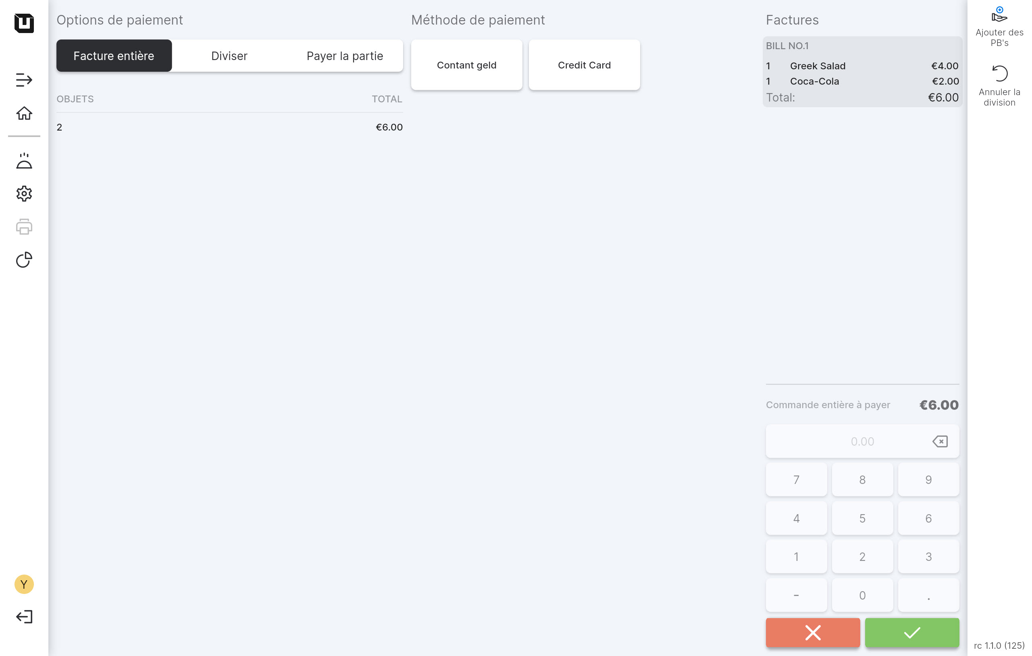Screen dimensions: 1032x656
Task: Click Annuler la division undo icon
Action: tap(999, 74)
